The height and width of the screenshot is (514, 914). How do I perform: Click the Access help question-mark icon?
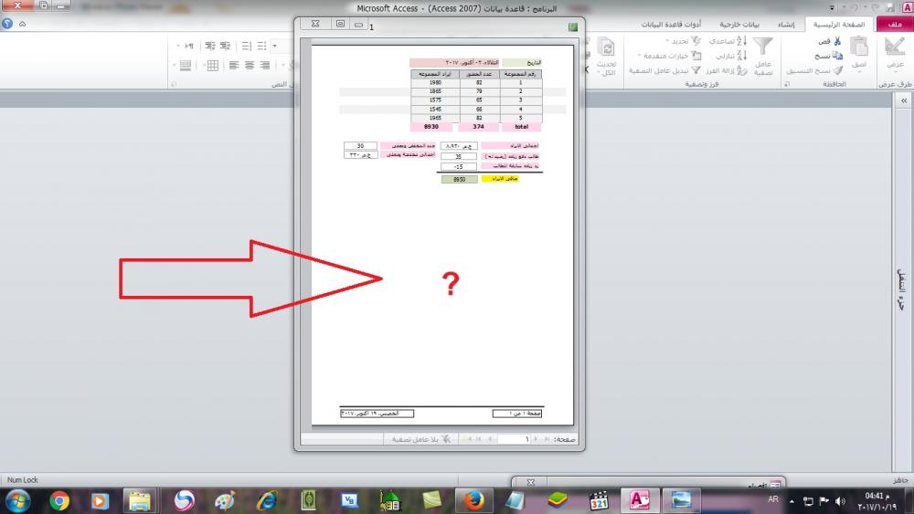(7, 24)
